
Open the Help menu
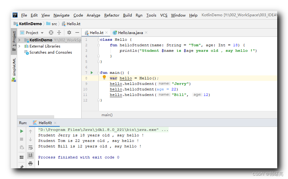193,15
